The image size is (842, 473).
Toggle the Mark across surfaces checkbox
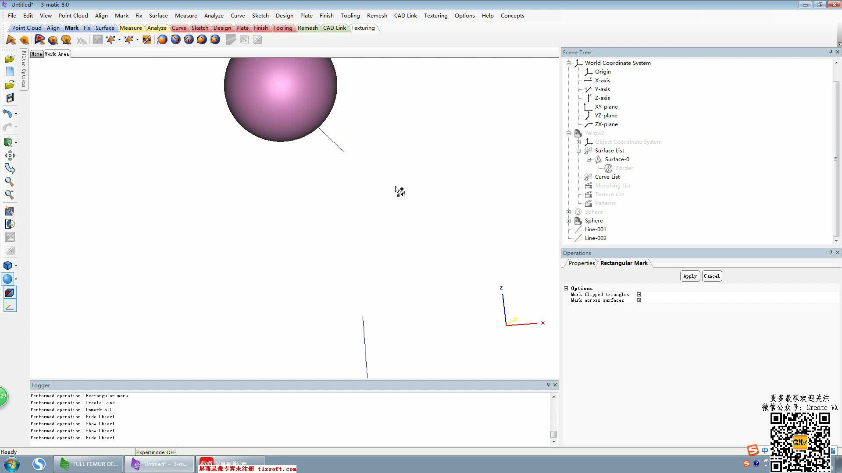639,300
